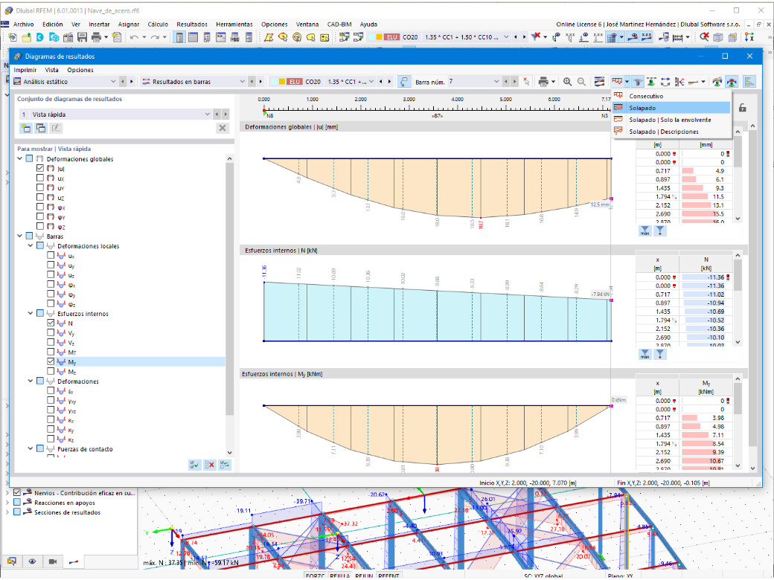Open the script console icon
This screenshot has width=774, height=580.
click(220, 37)
